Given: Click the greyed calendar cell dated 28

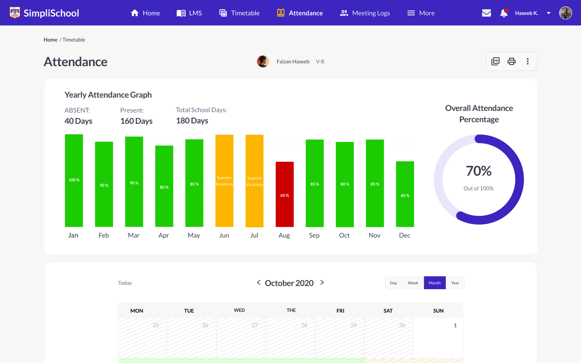Looking at the screenshot, I should [290, 338].
